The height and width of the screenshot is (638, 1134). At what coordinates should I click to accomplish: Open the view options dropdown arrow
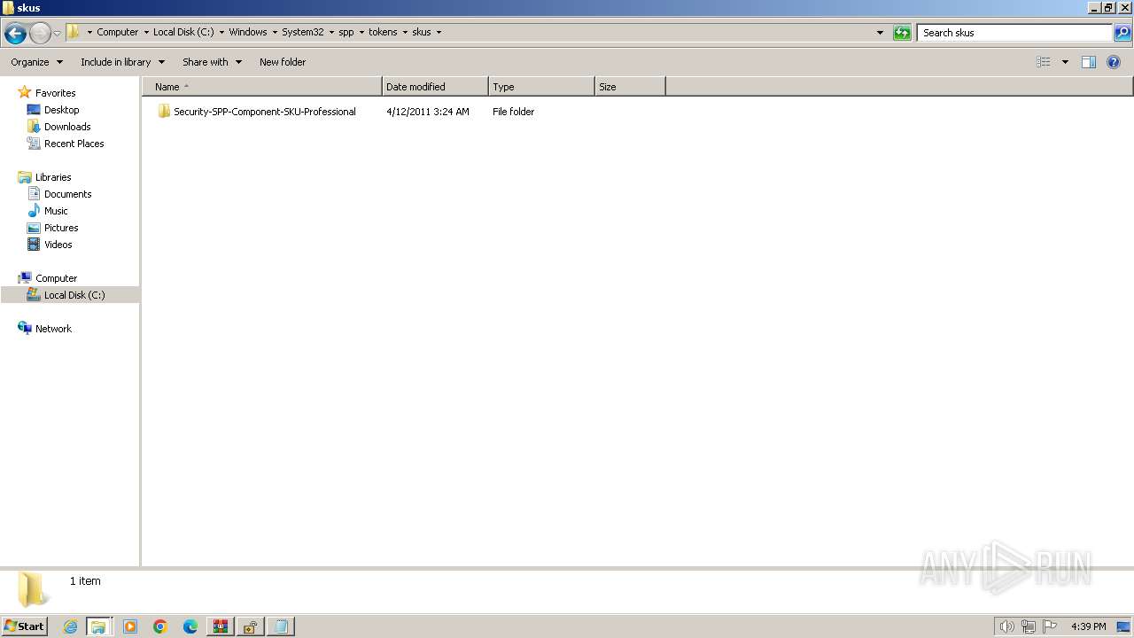(1065, 62)
